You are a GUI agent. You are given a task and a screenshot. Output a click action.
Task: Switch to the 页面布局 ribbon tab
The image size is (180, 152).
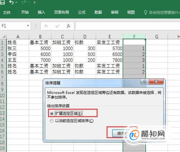(62, 12)
